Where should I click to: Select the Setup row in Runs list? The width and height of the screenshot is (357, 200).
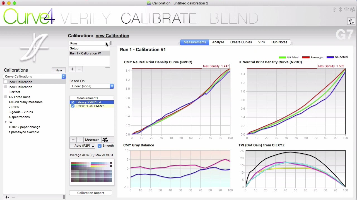pos(89,48)
